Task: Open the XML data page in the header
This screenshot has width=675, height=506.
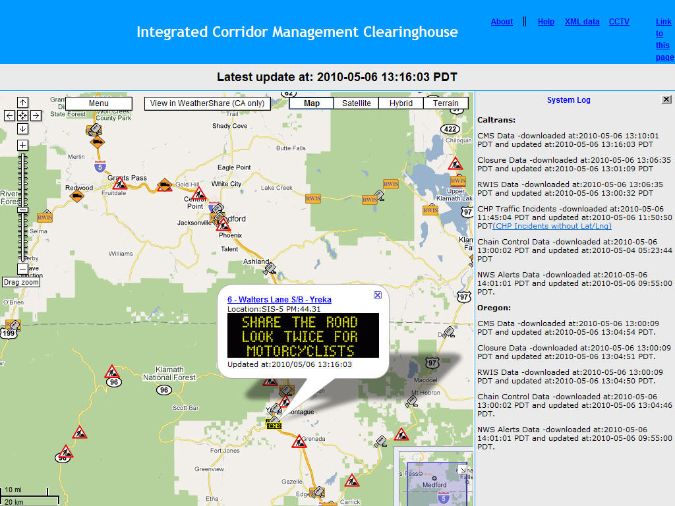Action: pyautogui.click(x=582, y=22)
